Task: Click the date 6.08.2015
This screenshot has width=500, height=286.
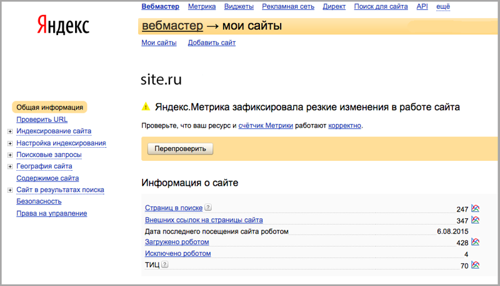Action: pyautogui.click(x=452, y=232)
